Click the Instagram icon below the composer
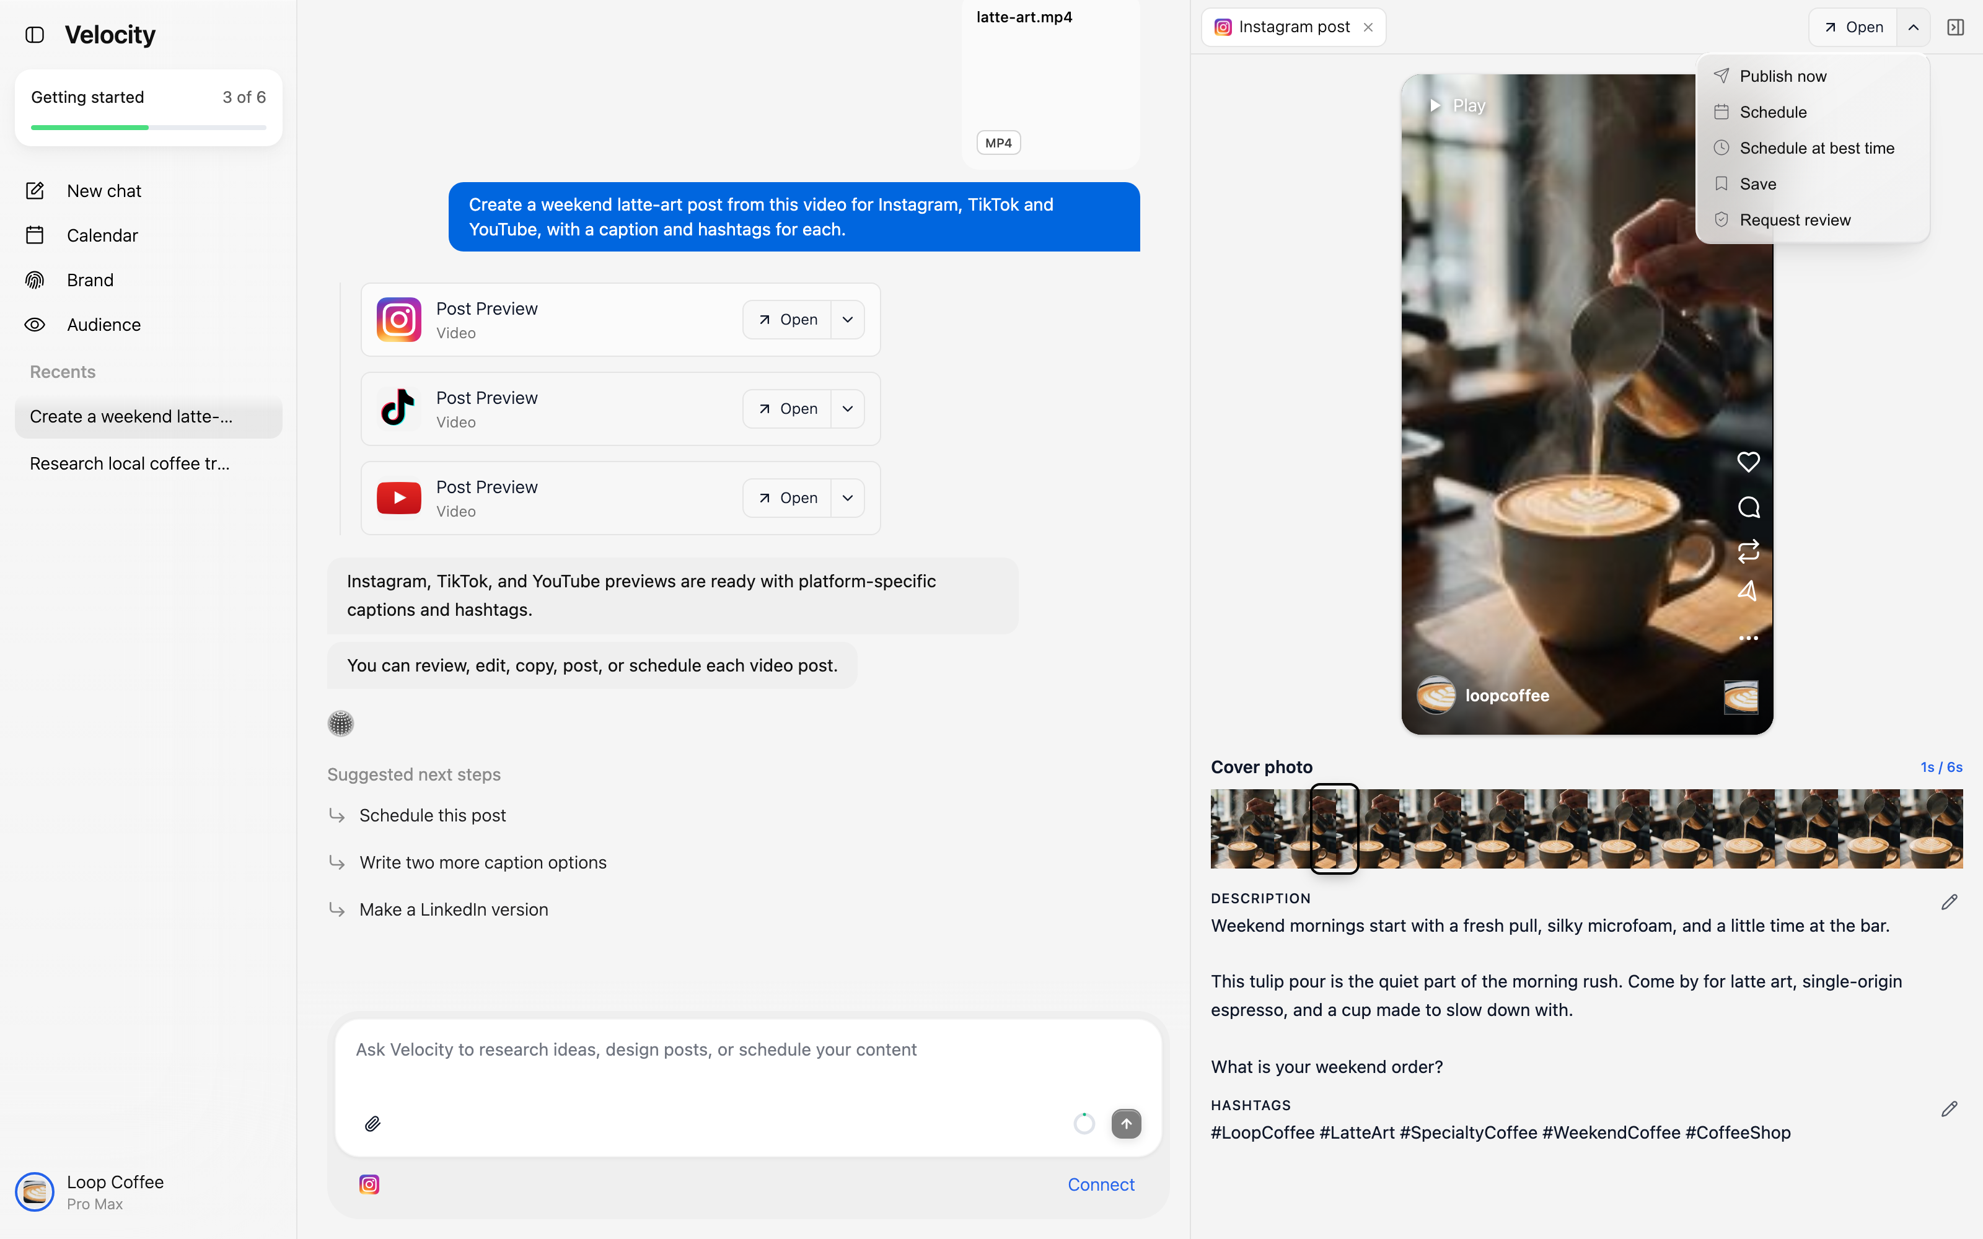Viewport: 1983px width, 1239px height. pos(369,1184)
